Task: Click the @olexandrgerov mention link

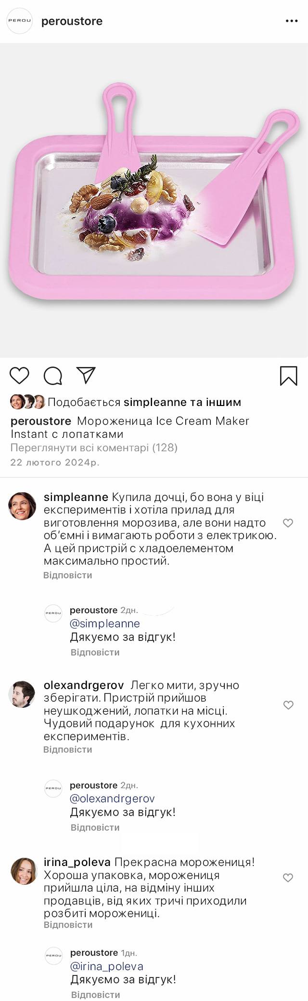Action: pos(112,798)
